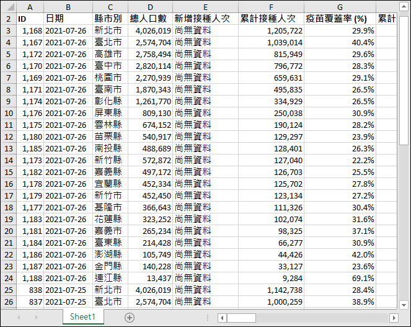411x327 pixels.
Task: Select cumulative cell 495,835
Action: pyautogui.click(x=272, y=90)
